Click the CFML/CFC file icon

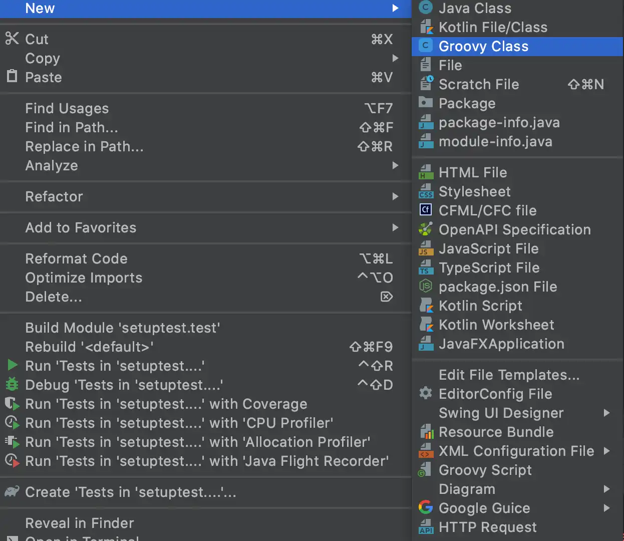coord(425,210)
